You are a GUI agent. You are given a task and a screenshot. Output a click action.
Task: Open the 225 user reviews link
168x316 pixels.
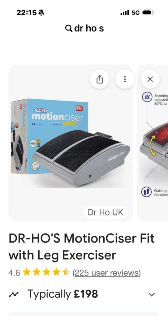(106, 273)
